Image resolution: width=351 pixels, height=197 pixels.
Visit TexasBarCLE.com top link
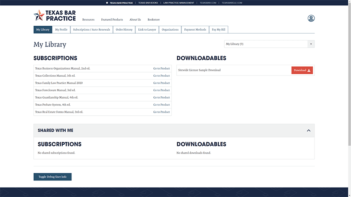point(232,3)
